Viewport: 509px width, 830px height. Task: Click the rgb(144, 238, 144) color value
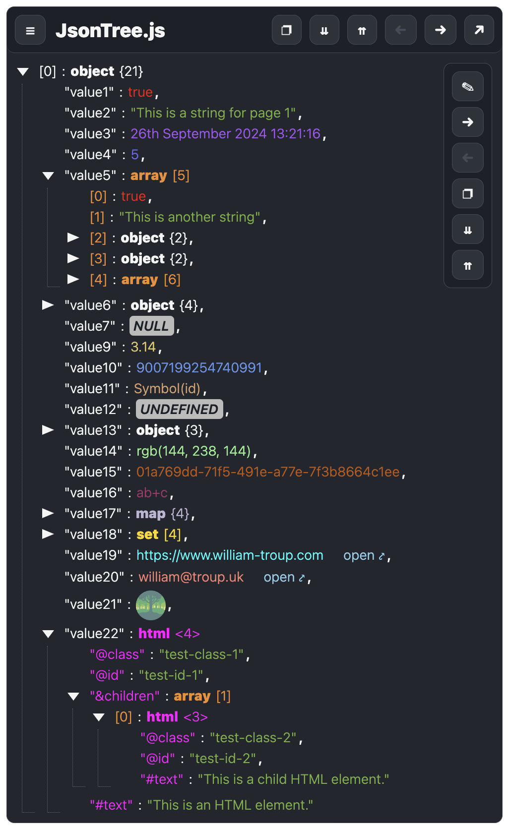pyautogui.click(x=193, y=451)
